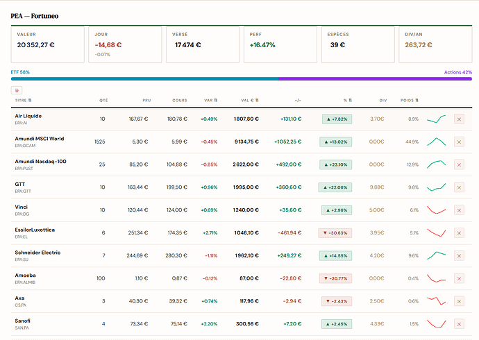Image resolution: width=479 pixels, height=340 pixels.
Task: Click the +14.55% badge for Schneider Electric
Action: tap(336, 256)
